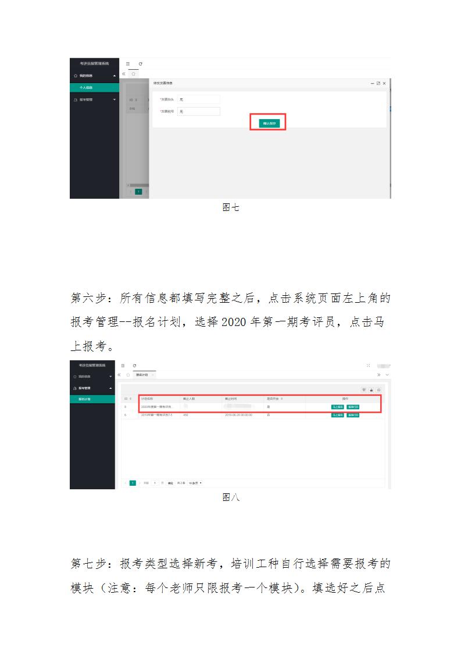Toggle sidebar hamburger icon in figure 8 screenshot
This screenshot has width=461, height=652.
click(123, 366)
